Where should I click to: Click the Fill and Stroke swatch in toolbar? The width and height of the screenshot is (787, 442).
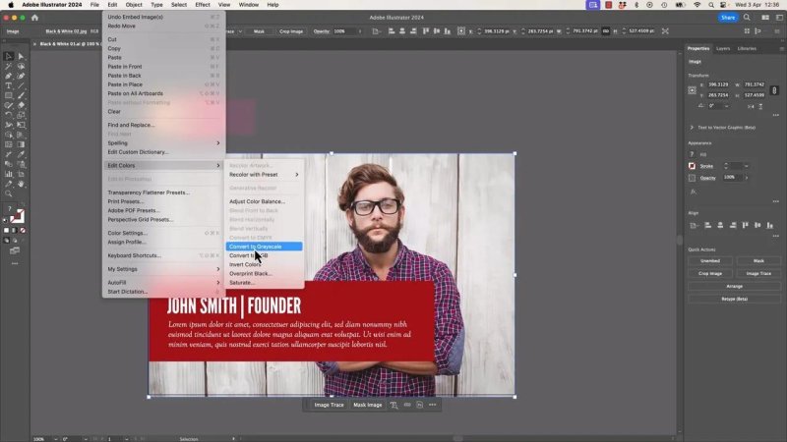click(17, 216)
